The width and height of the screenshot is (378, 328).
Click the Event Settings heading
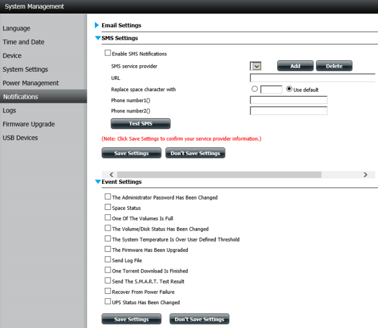click(x=122, y=182)
